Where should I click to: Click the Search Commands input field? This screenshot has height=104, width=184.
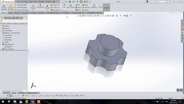[157, 2]
